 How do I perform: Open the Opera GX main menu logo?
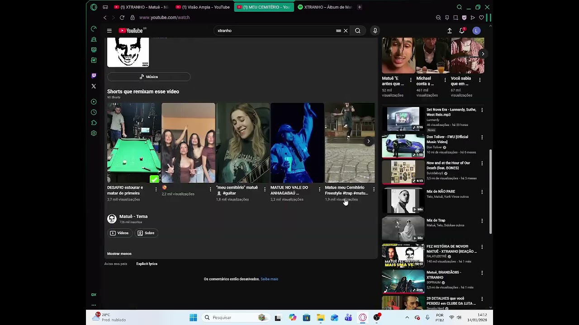94,7
